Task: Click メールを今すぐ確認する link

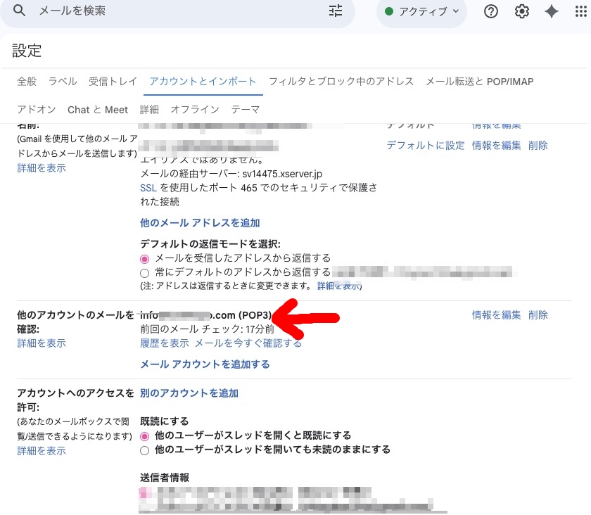Action: click(x=248, y=343)
